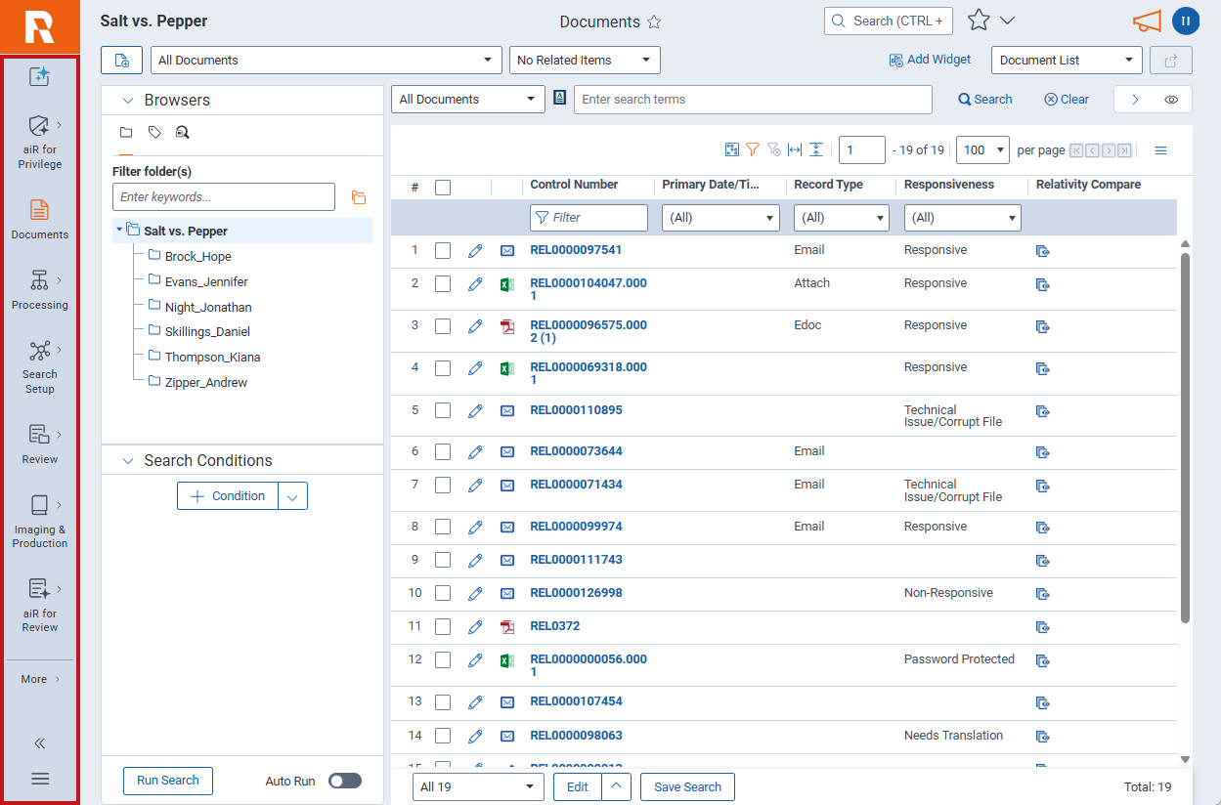Click the new document icon button
The width and height of the screenshot is (1221, 805).
point(122,60)
